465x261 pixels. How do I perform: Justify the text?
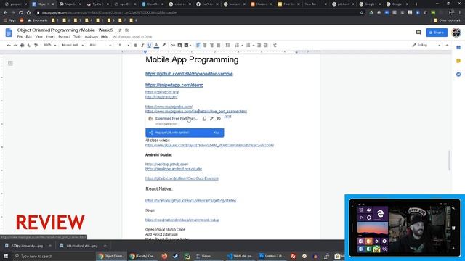(x=219, y=45)
